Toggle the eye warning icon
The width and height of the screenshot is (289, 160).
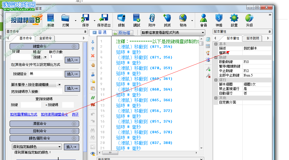93,154
